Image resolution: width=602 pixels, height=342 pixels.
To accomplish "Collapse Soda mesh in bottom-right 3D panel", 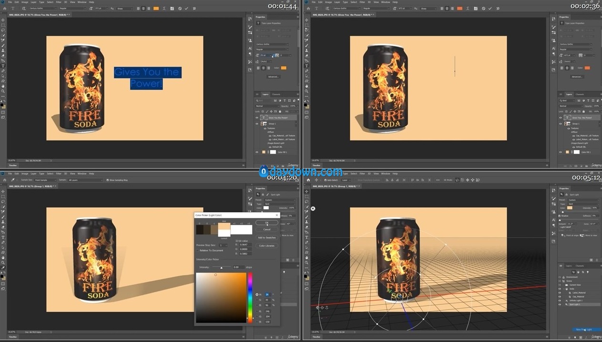I will [x=564, y=289].
